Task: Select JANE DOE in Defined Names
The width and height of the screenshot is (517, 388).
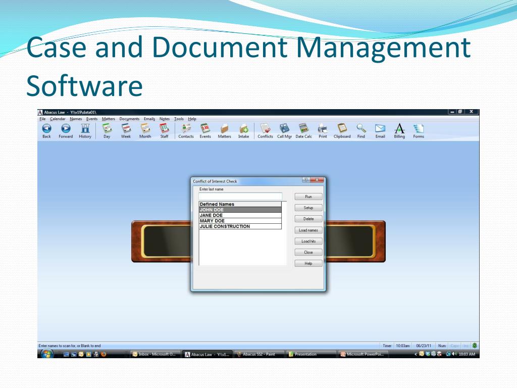Action: (x=240, y=215)
